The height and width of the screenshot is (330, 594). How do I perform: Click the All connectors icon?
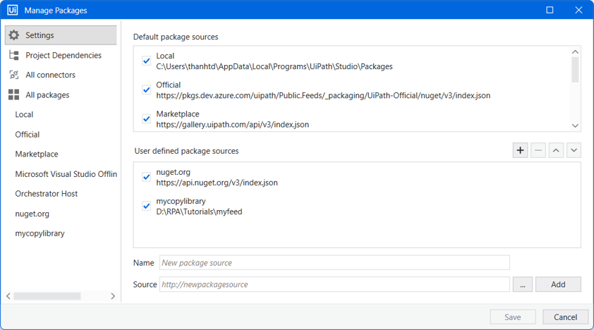pos(14,75)
